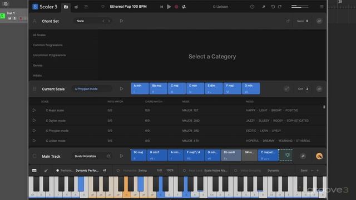Select Common Progressions category
Screen dimensions: 356x200
tap(48, 45)
